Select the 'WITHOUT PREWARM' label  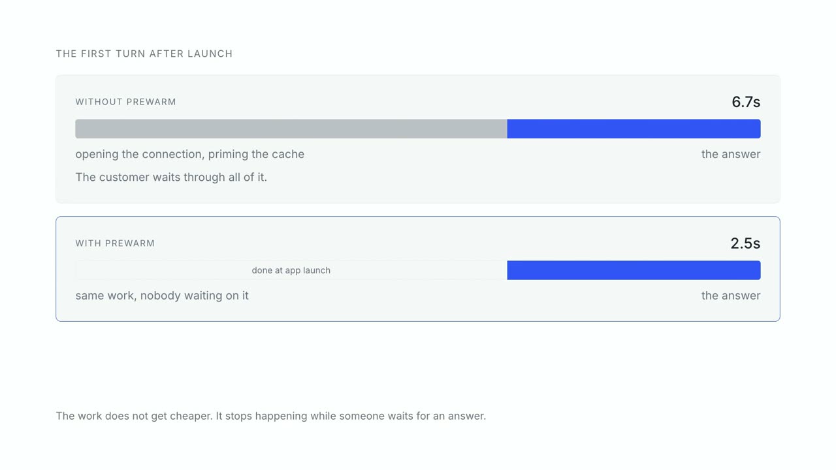pyautogui.click(x=126, y=102)
